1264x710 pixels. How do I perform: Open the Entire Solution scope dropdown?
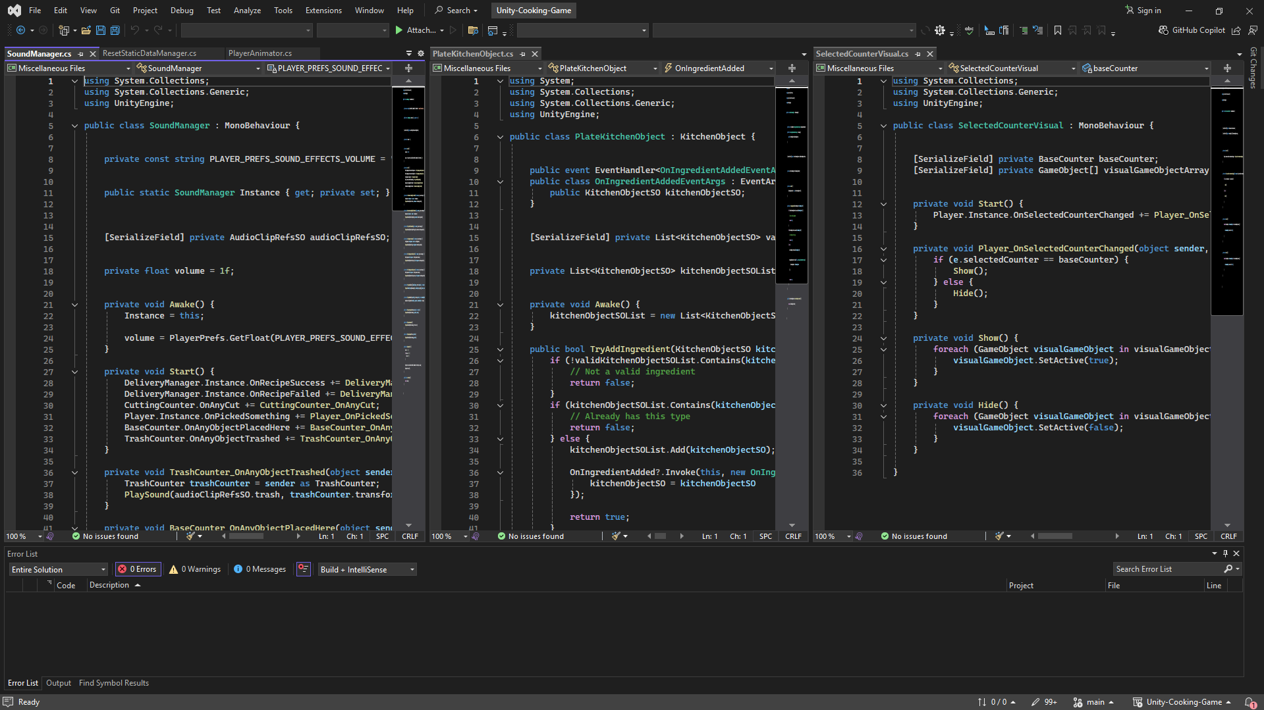[58, 569]
